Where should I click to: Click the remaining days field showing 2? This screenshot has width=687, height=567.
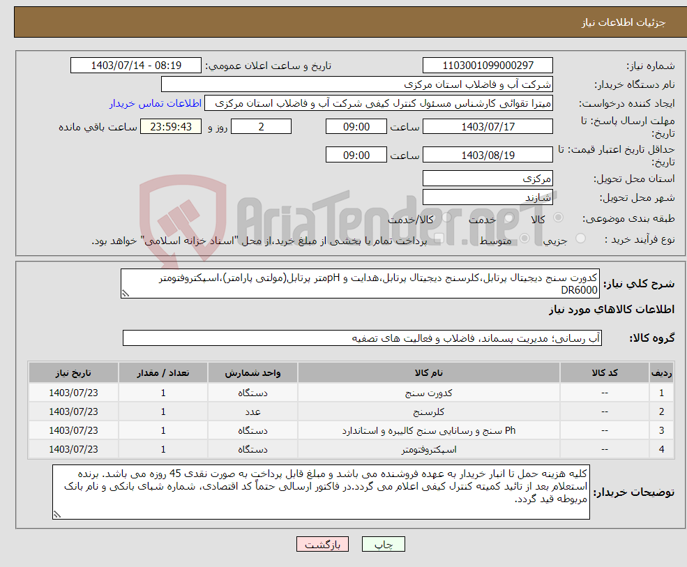click(x=261, y=127)
